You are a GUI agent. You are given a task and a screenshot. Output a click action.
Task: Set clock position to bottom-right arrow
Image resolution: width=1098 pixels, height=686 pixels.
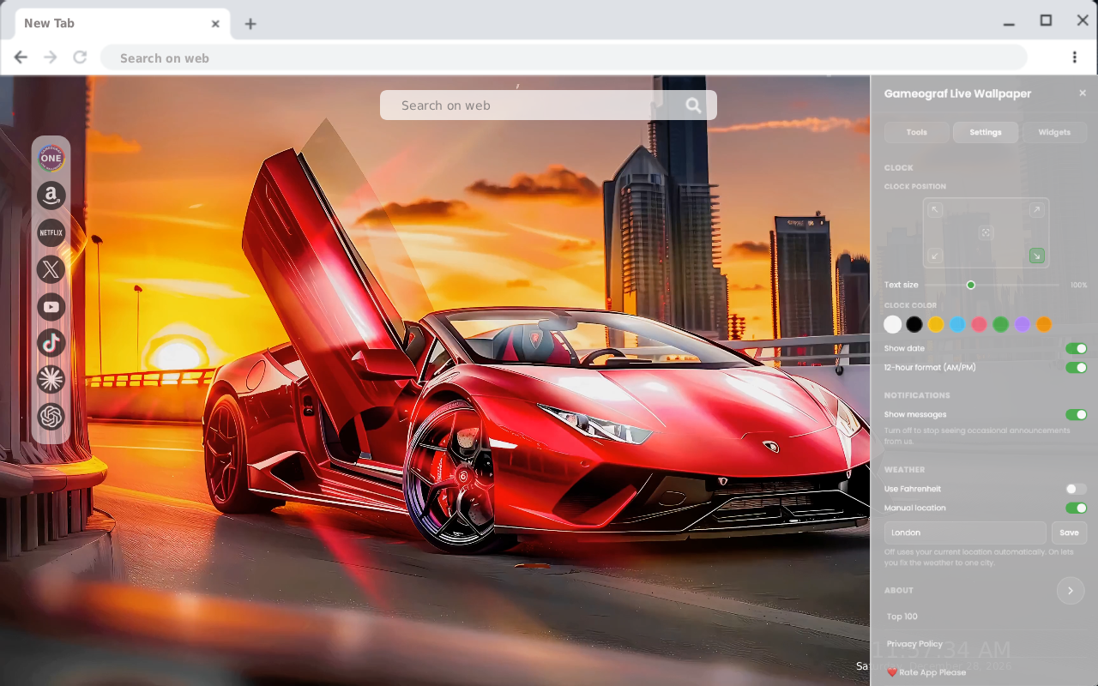click(x=1036, y=256)
